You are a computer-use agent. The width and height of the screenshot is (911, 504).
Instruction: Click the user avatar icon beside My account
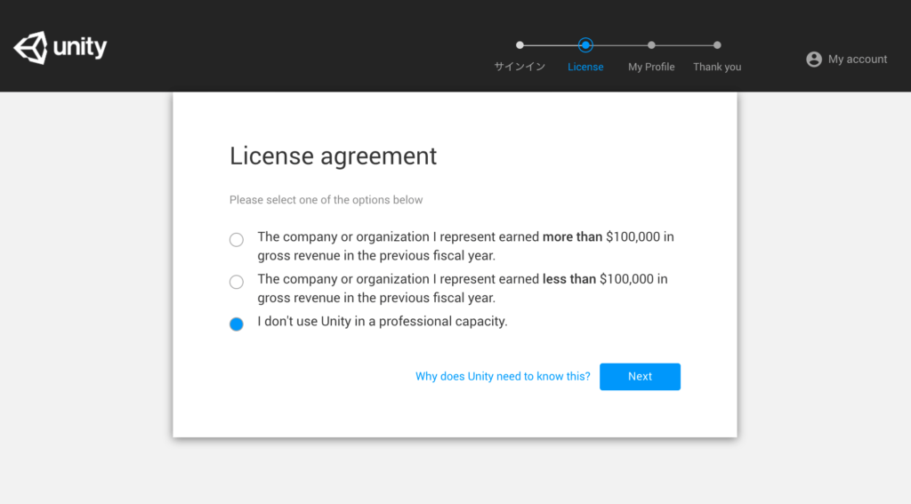tap(813, 60)
